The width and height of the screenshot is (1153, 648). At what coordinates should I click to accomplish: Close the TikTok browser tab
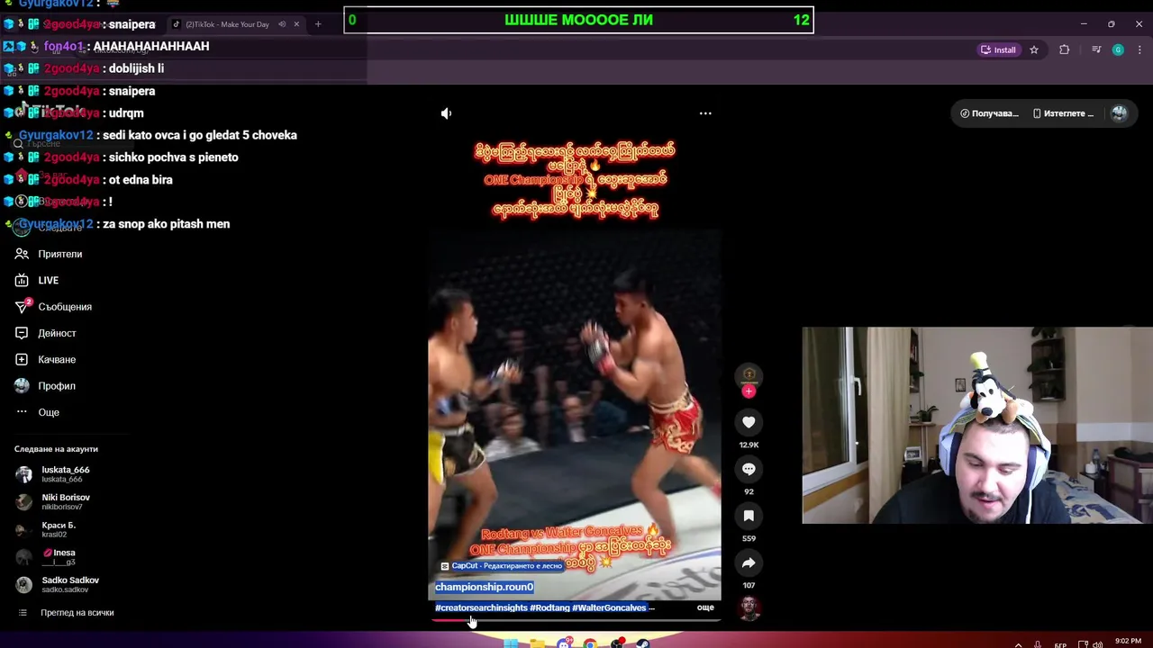point(296,24)
